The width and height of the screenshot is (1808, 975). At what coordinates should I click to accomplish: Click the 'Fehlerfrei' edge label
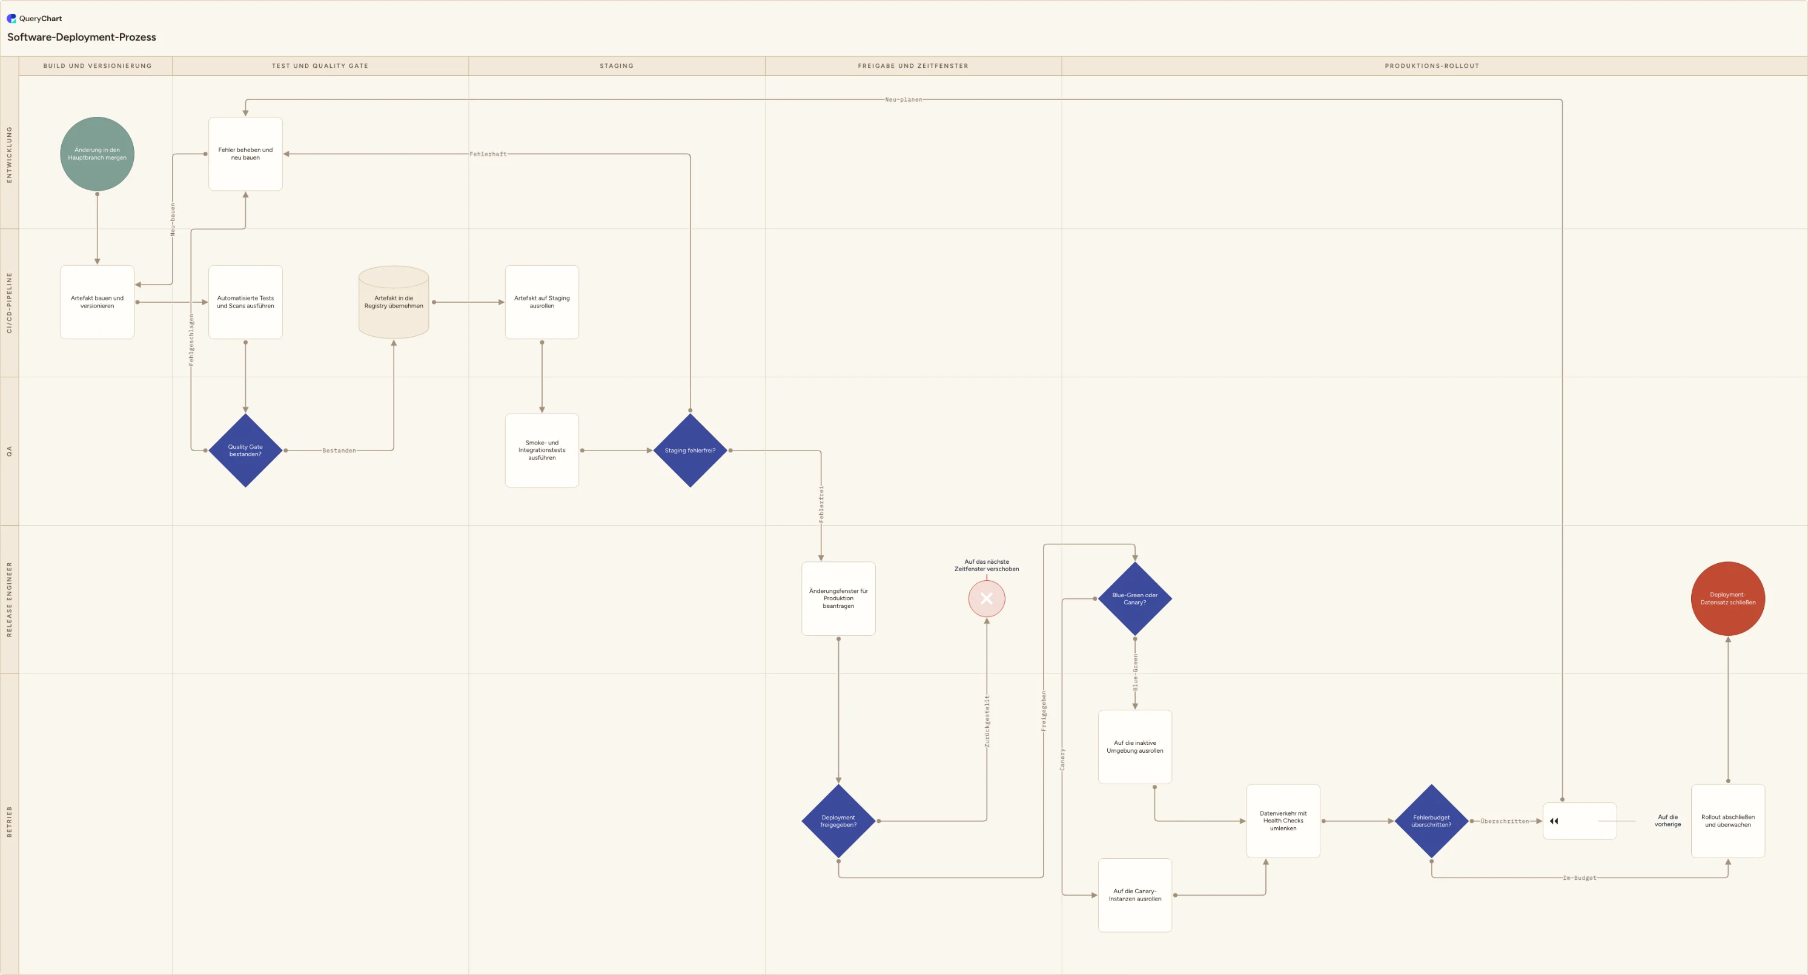[821, 504]
